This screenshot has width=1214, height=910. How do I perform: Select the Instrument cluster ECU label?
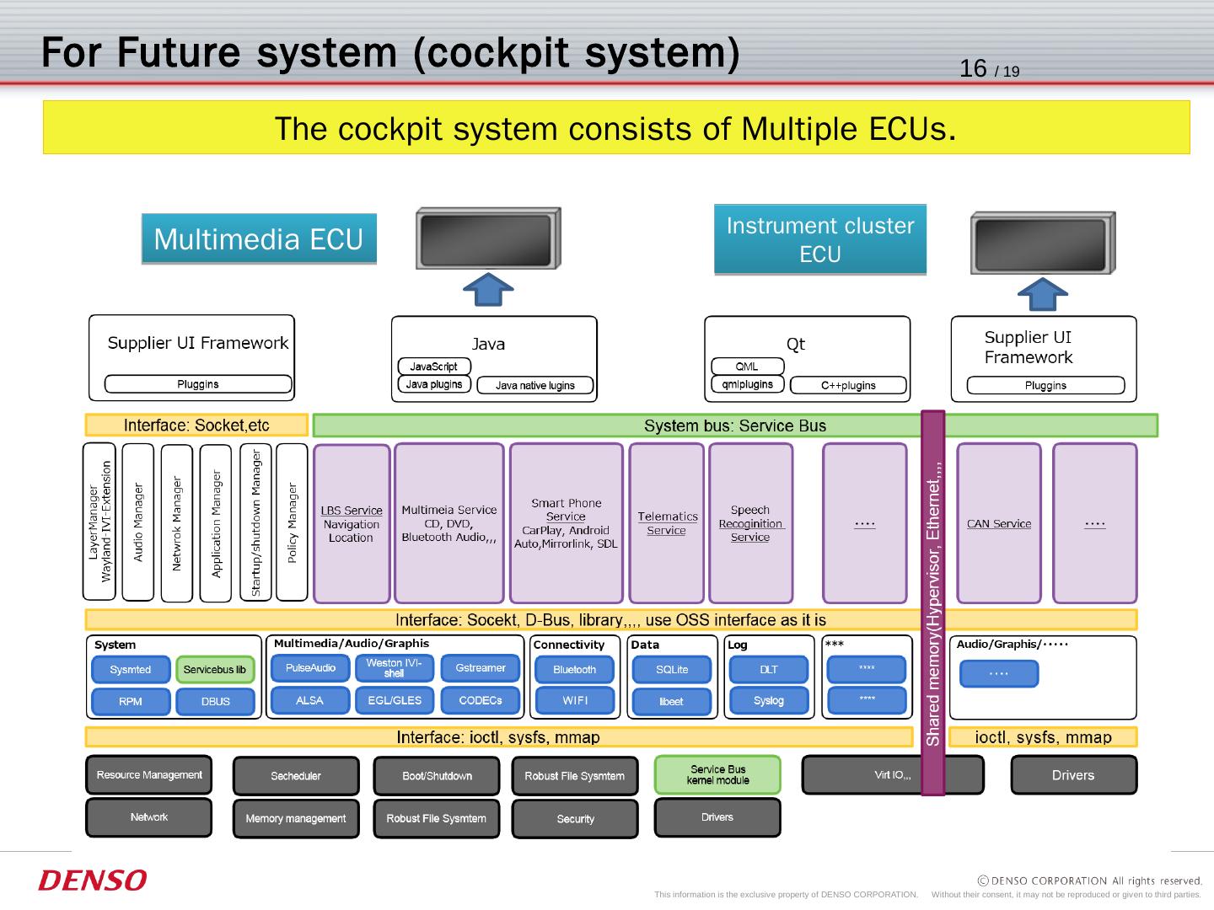pos(819,239)
